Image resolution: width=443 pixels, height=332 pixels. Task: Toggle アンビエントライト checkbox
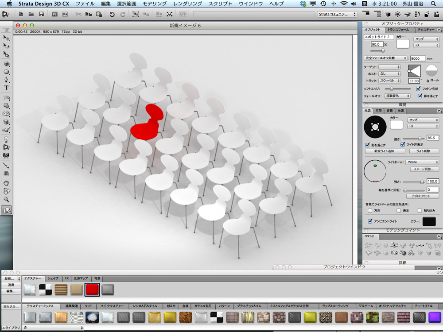click(370, 221)
